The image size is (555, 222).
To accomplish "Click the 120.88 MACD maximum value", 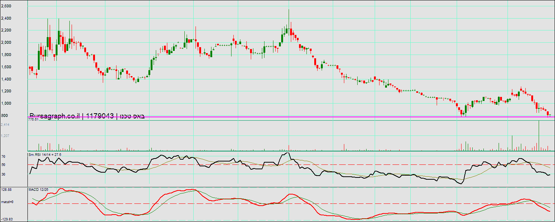I will tap(6, 190).
